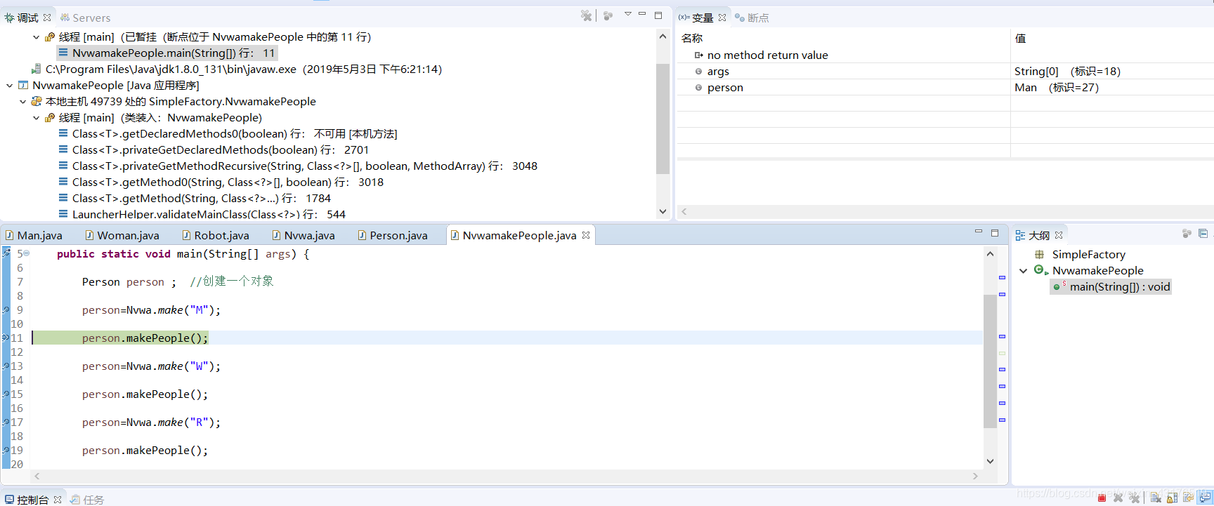The image size is (1214, 506).
Task: Open the Woman.java editor tab
Action: [122, 236]
